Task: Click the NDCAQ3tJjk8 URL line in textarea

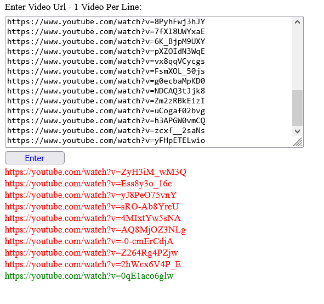Action: 106,91
